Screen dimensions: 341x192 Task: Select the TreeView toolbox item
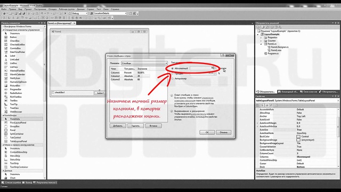[x=14, y=108]
